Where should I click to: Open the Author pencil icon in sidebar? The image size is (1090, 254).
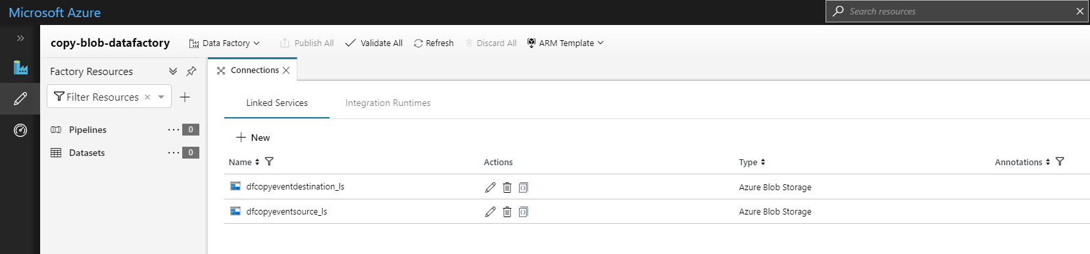(x=20, y=99)
